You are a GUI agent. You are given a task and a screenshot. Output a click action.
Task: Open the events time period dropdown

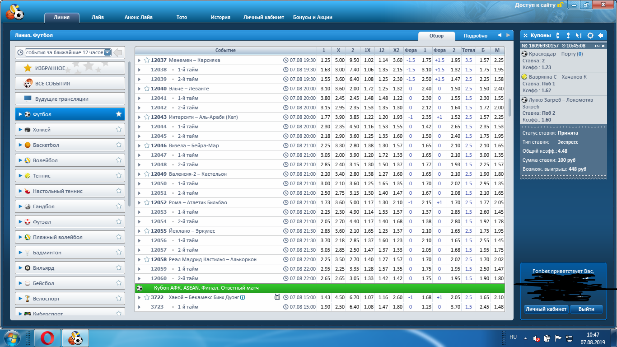(x=108, y=52)
